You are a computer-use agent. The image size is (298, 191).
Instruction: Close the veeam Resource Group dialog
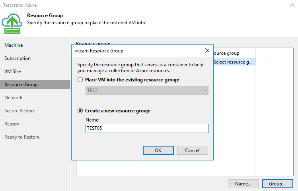[207, 50]
